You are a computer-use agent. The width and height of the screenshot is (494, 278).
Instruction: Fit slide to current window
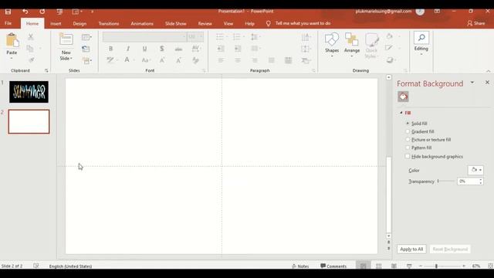(x=490, y=266)
